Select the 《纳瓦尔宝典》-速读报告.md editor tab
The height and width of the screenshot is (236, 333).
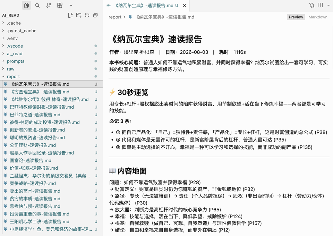coord(146,6)
